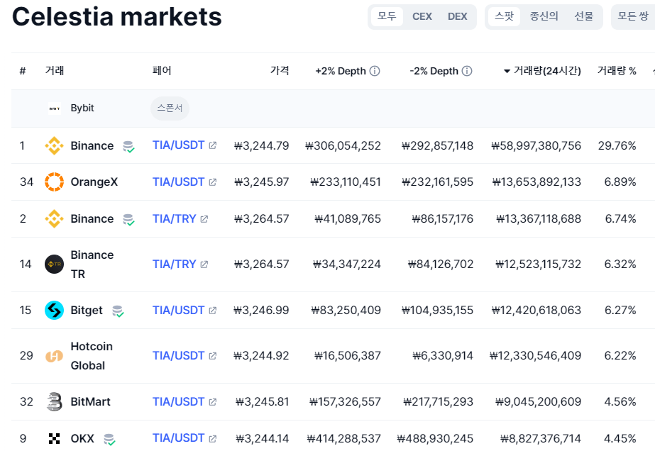
Task: Click the ₩217,715,293 BitMart depth value
Action: click(438, 402)
